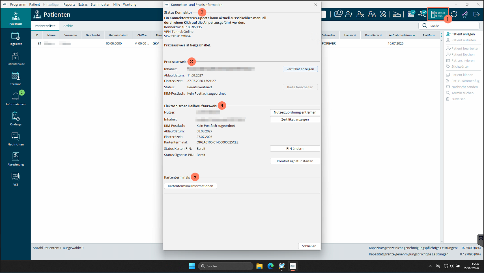This screenshot has height=273, width=484.
Task: Switch to the Archiv tab
Action: click(x=68, y=26)
